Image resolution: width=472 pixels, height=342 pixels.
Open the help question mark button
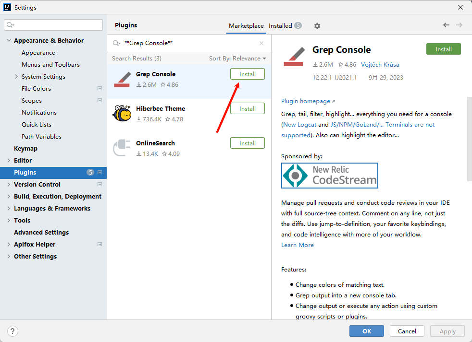click(x=12, y=331)
